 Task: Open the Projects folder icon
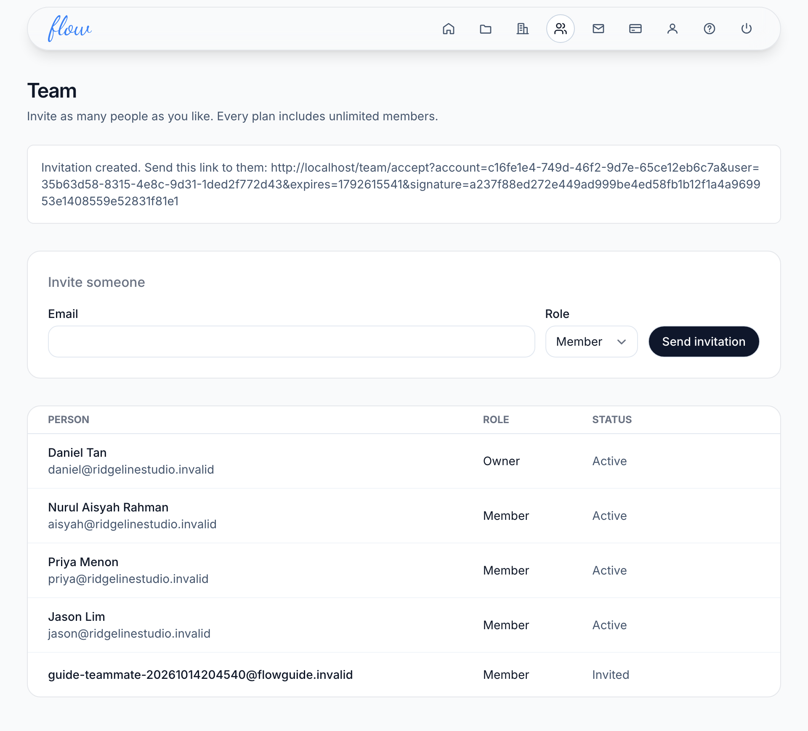pyautogui.click(x=486, y=29)
